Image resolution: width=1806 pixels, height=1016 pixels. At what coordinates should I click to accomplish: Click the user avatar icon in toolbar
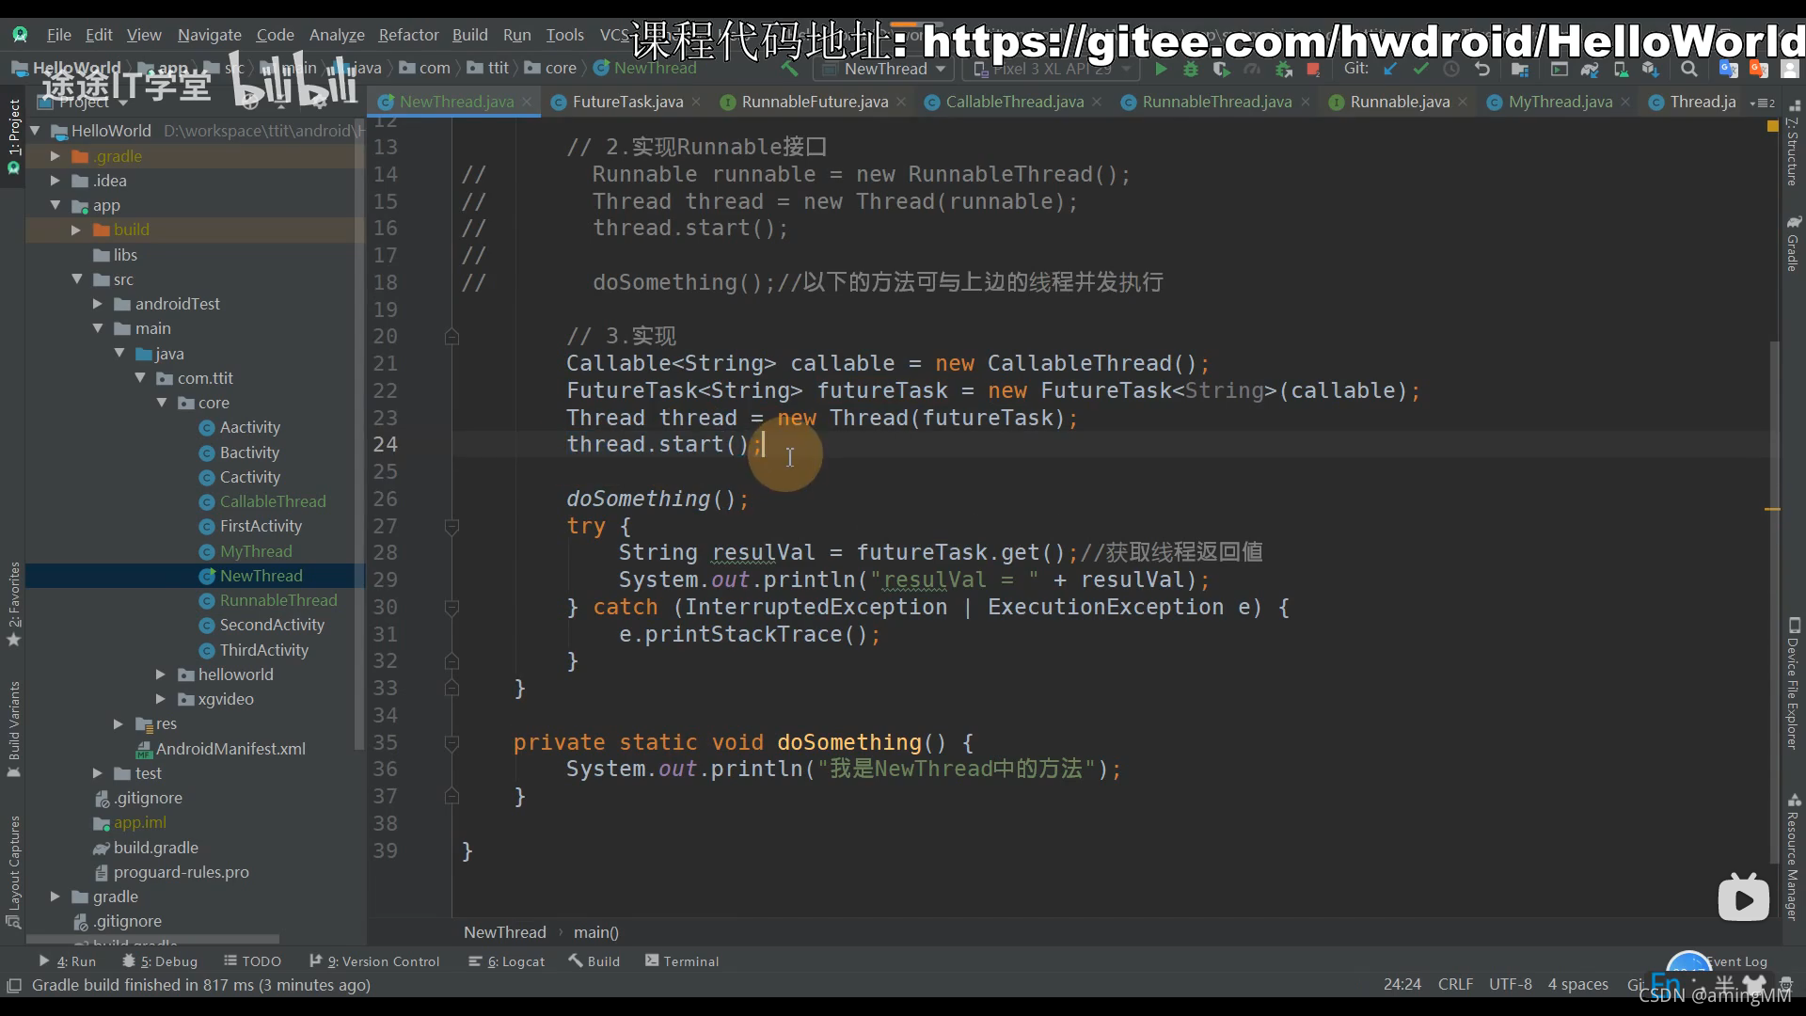[1790, 69]
